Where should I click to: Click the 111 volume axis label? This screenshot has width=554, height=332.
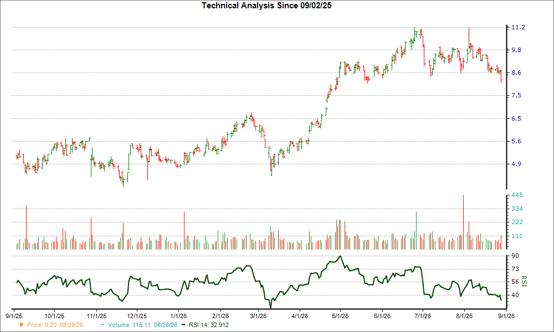coord(517,236)
